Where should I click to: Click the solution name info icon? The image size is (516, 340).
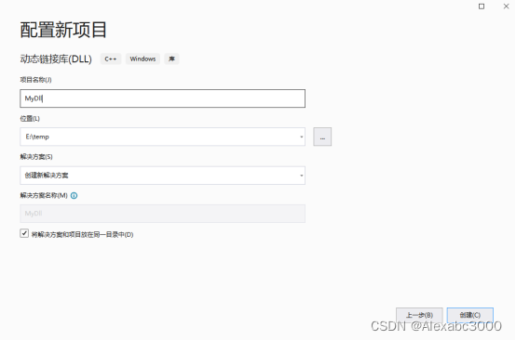74,196
